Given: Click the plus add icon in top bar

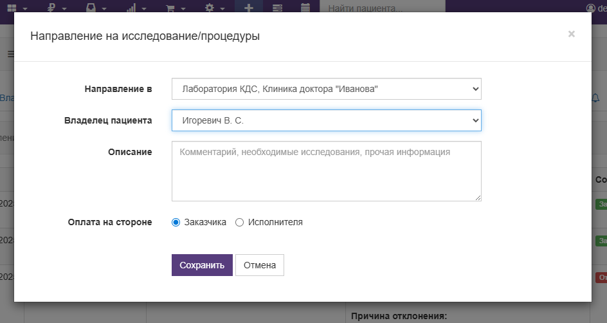Looking at the screenshot, I should [x=248, y=8].
